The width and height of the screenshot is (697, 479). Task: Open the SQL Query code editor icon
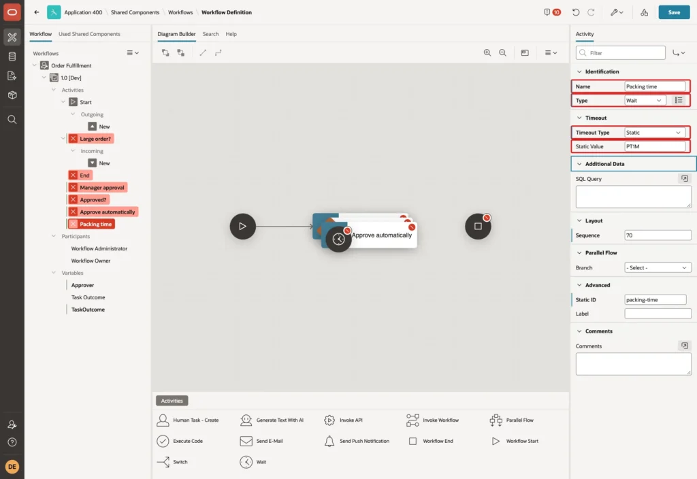[x=684, y=179]
